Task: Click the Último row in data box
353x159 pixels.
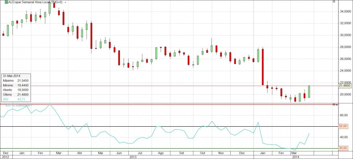Action: 16,94
